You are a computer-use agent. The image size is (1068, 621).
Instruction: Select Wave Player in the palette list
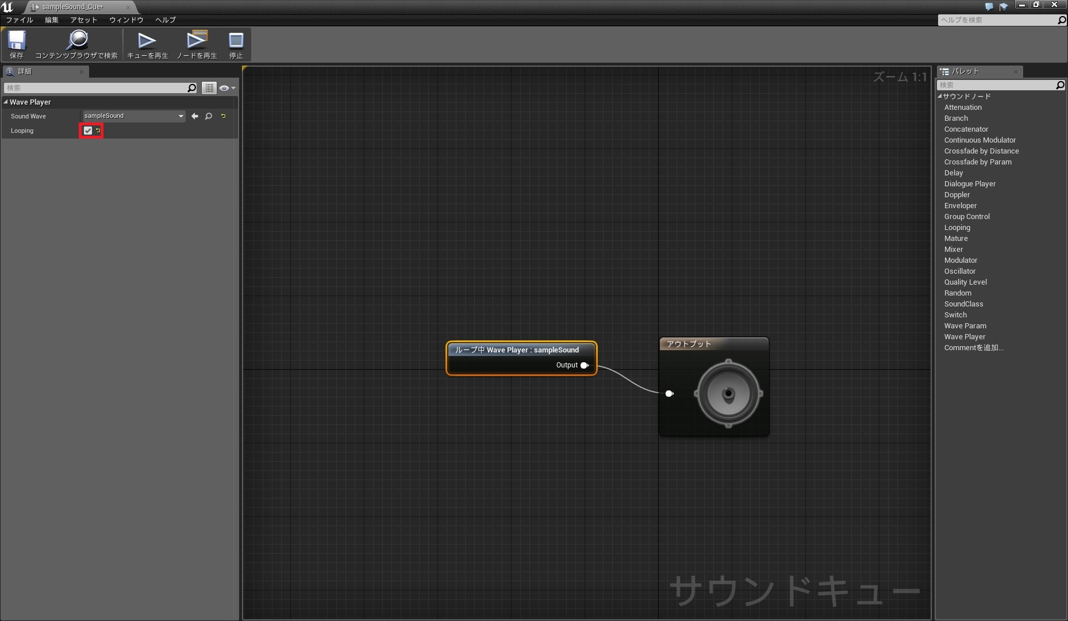965,337
